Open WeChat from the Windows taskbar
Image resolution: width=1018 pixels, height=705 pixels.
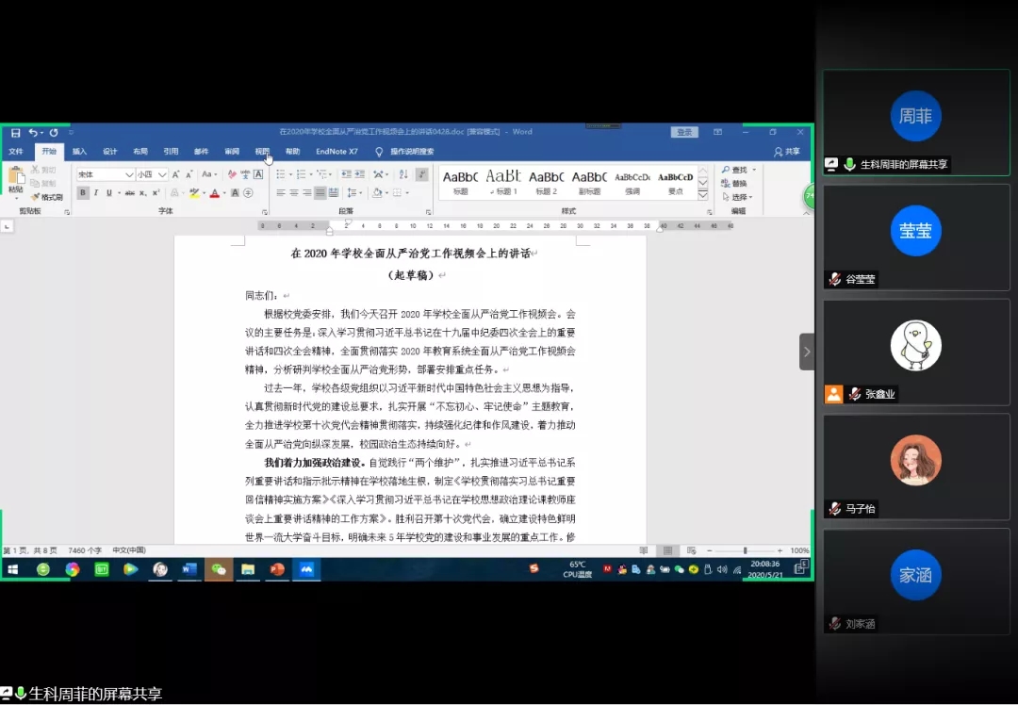(219, 569)
